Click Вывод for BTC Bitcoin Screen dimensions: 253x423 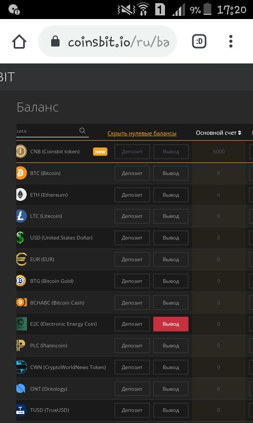[171, 173]
